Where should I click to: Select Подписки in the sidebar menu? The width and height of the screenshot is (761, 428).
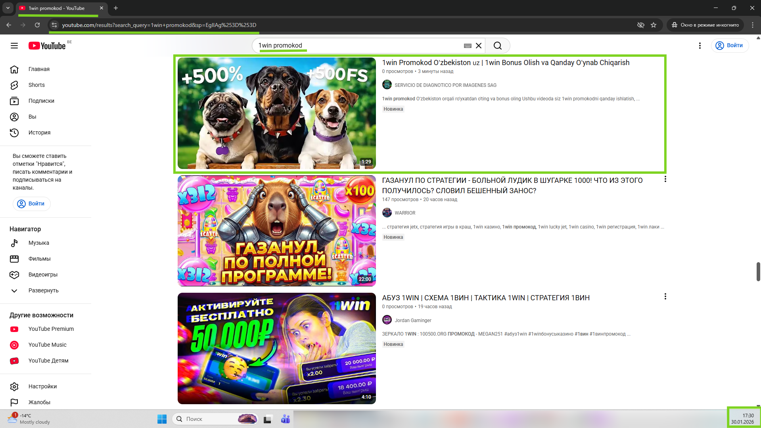point(46,101)
